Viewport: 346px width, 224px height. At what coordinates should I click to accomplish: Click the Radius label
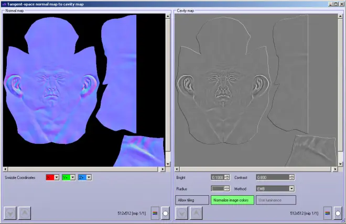point(182,189)
